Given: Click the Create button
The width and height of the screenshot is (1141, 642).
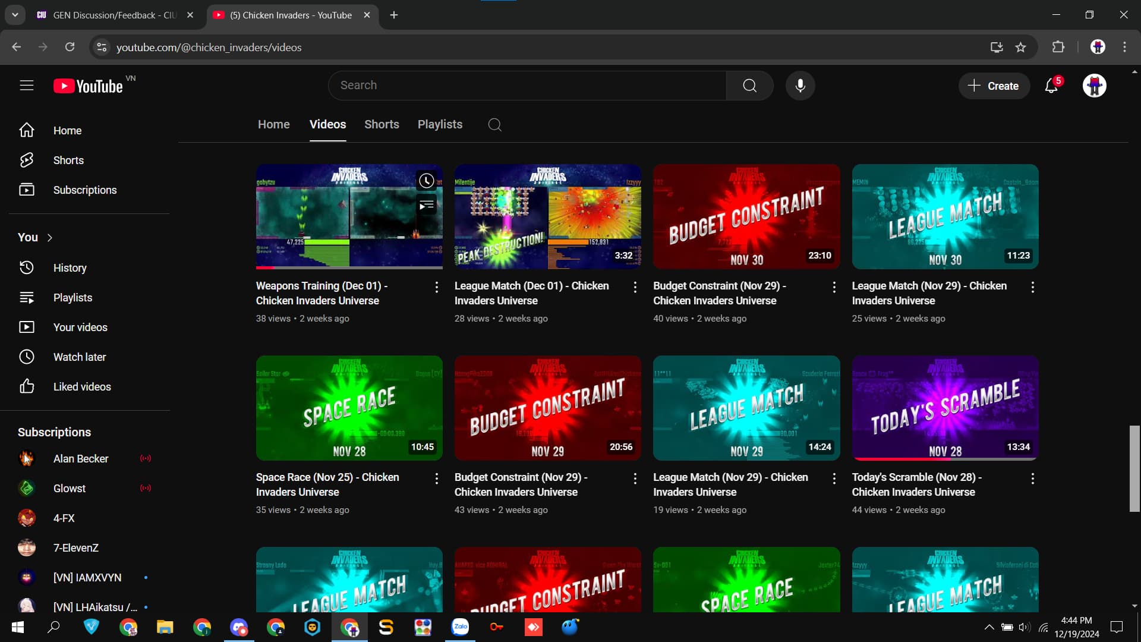Looking at the screenshot, I should pyautogui.click(x=994, y=86).
